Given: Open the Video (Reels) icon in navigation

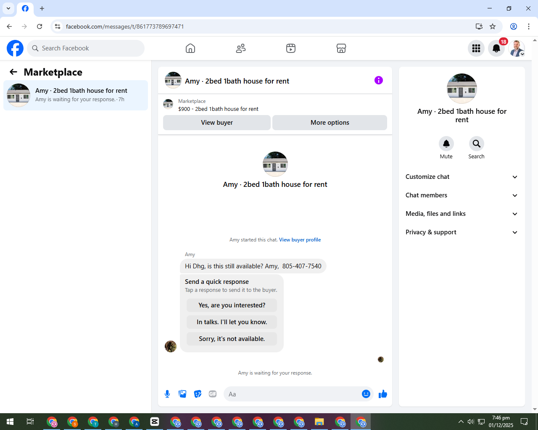Looking at the screenshot, I should click(291, 48).
